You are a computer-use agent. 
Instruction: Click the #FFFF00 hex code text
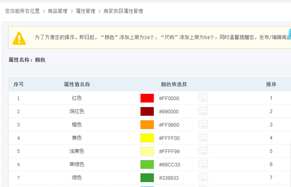[x=169, y=138]
